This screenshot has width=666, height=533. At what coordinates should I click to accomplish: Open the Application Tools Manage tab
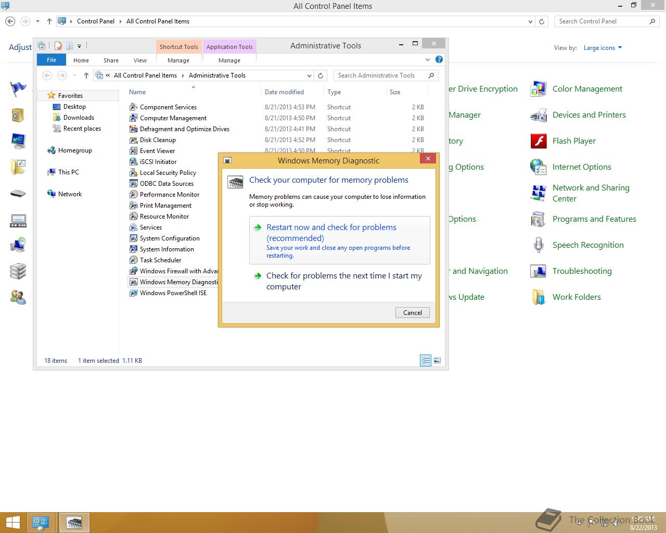coord(229,60)
